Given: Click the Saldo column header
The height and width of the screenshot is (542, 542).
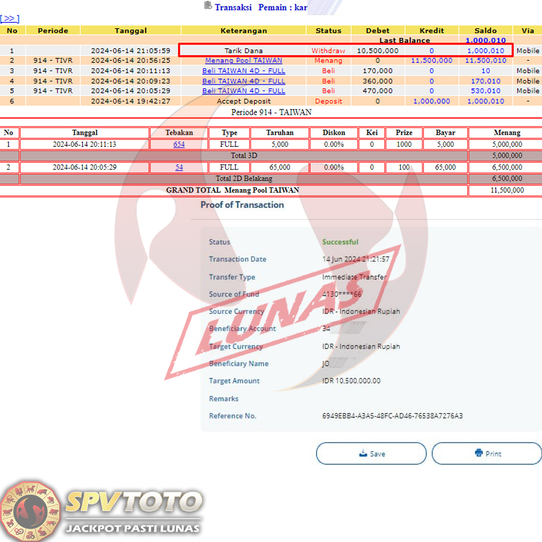Looking at the screenshot, I should coord(485,31).
